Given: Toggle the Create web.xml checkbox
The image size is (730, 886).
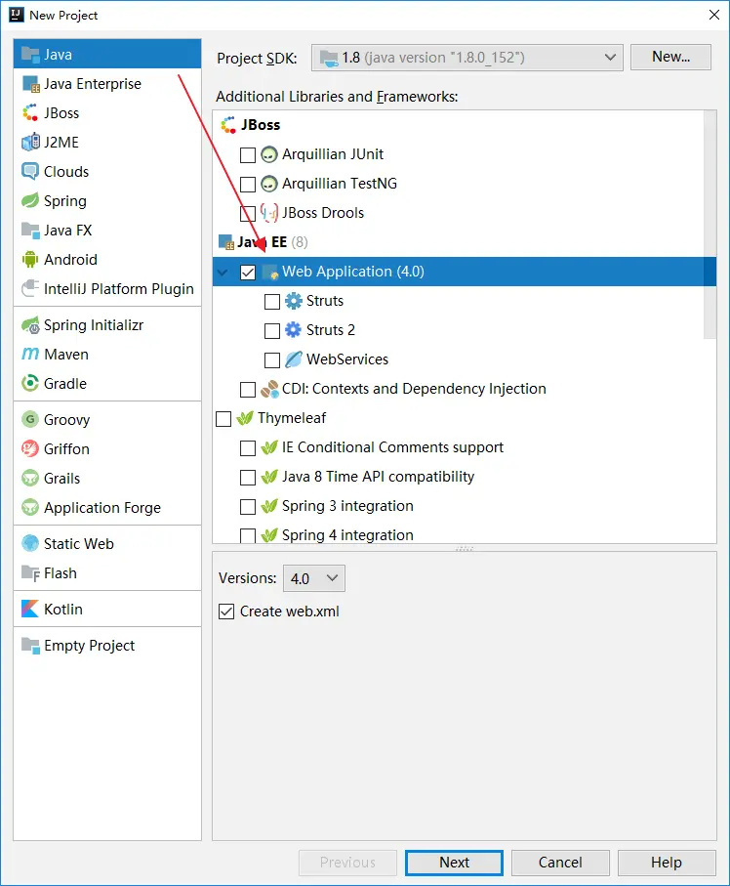Looking at the screenshot, I should [226, 612].
